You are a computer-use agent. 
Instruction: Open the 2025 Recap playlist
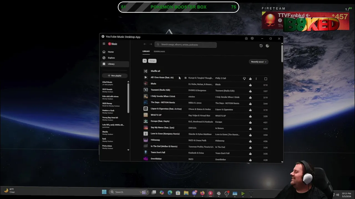111,104
